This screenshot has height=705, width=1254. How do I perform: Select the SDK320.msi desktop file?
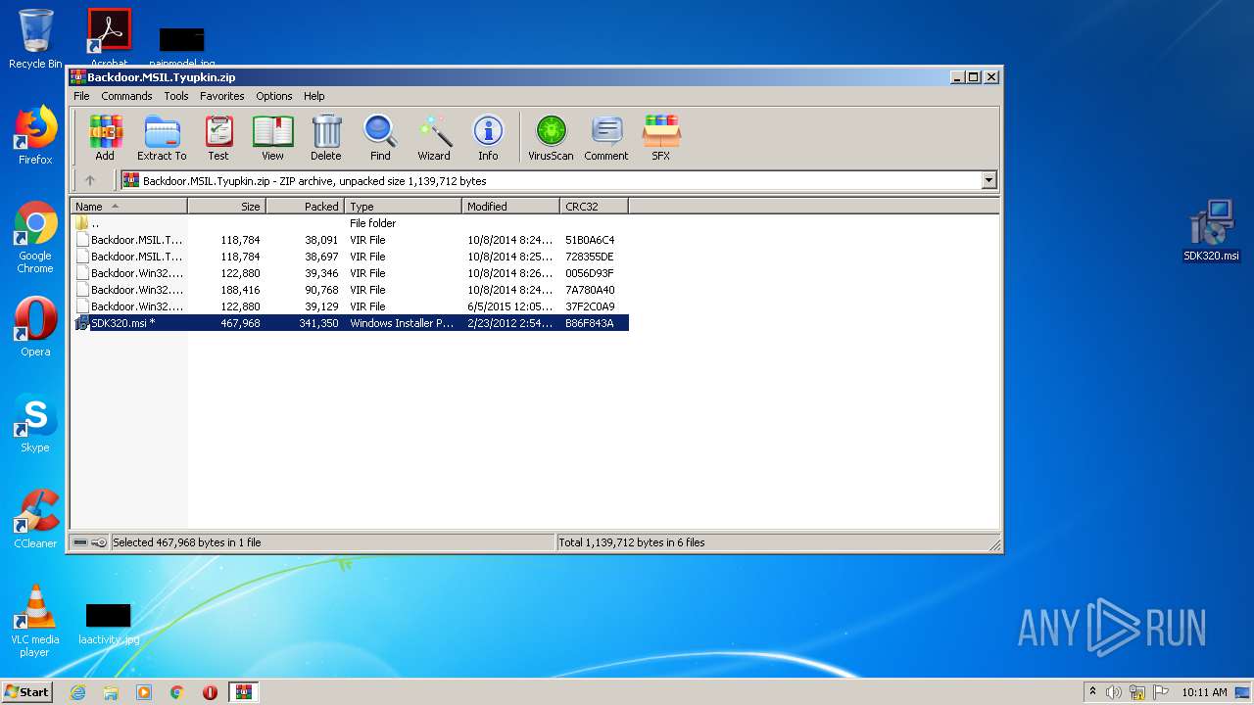point(1212,231)
